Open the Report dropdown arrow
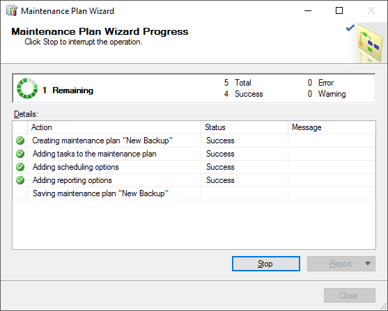Screen dimensions: 388x311 [x=368, y=264]
